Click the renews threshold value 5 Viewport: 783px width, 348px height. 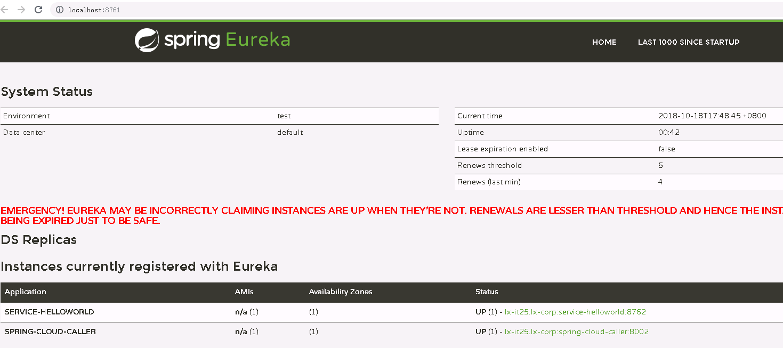point(661,165)
